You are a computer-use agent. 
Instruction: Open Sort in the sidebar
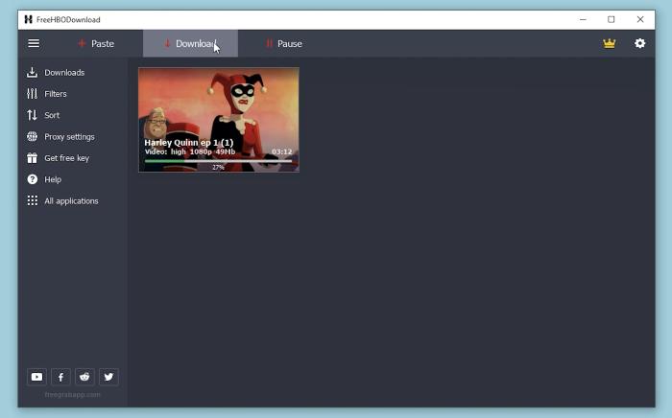pyautogui.click(x=43, y=115)
